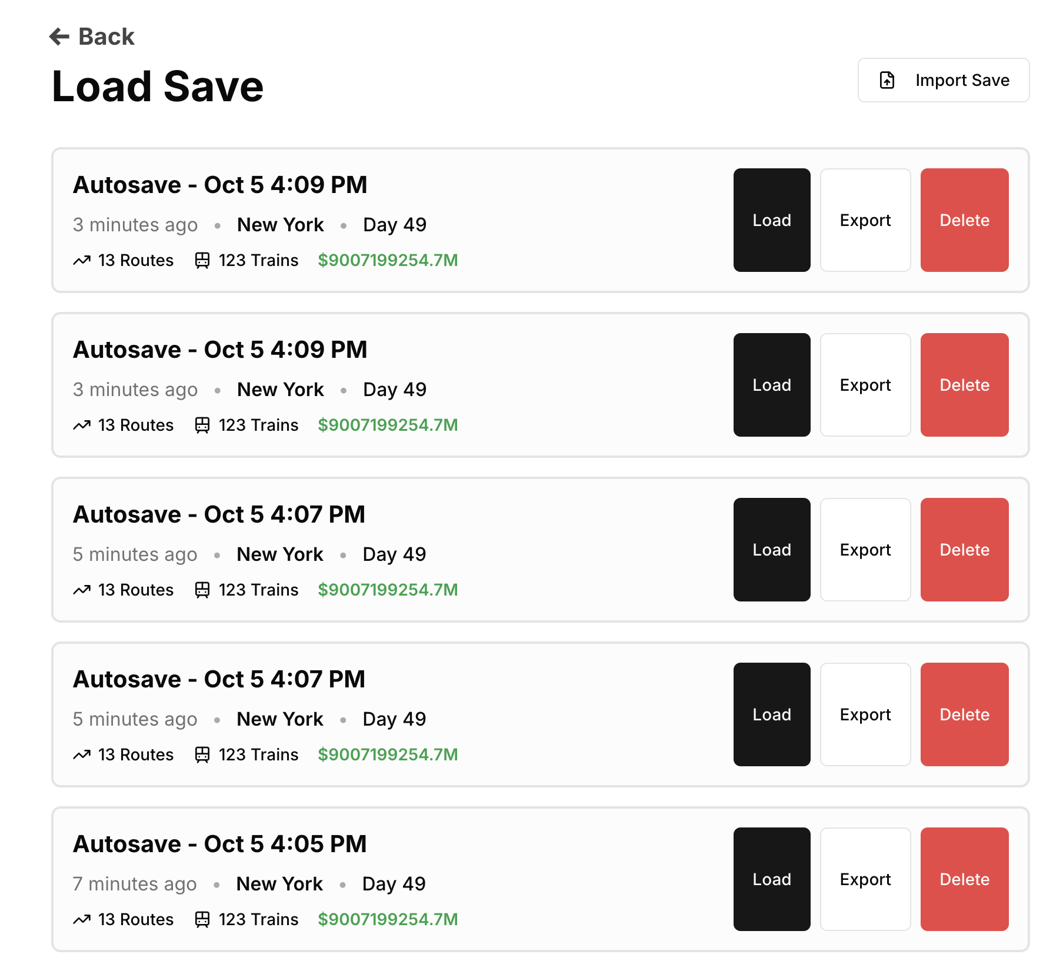Screen dimensions: 1053x964
Task: Load the second 4:07 PM autosave
Action: click(772, 714)
